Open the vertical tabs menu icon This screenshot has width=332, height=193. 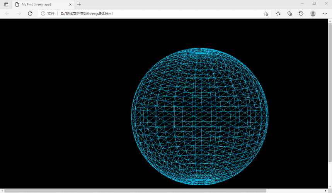point(6,4)
